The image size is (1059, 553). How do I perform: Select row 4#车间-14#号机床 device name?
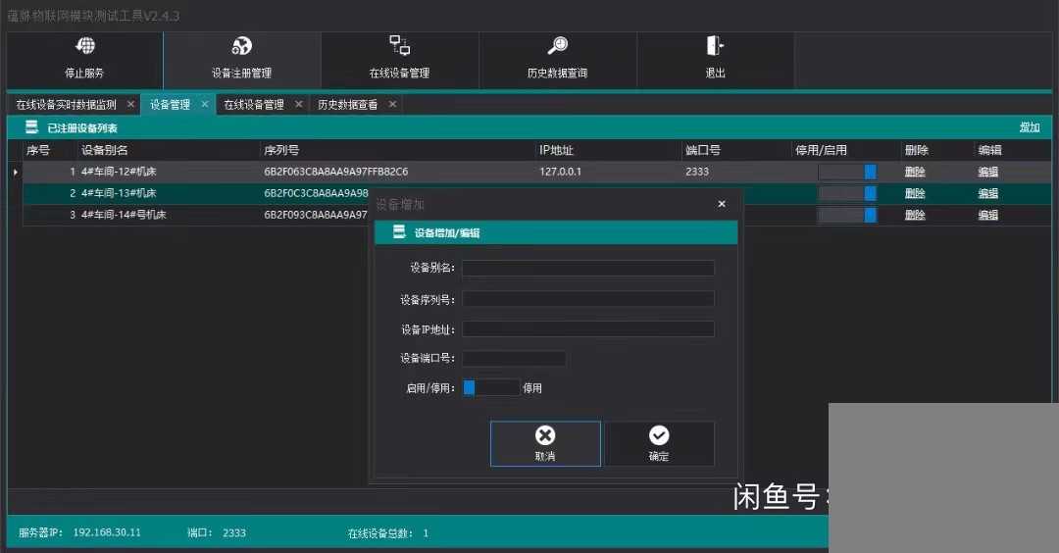tap(124, 215)
